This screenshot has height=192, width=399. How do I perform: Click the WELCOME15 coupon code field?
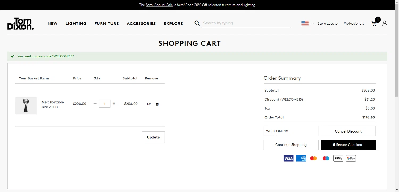point(291,131)
